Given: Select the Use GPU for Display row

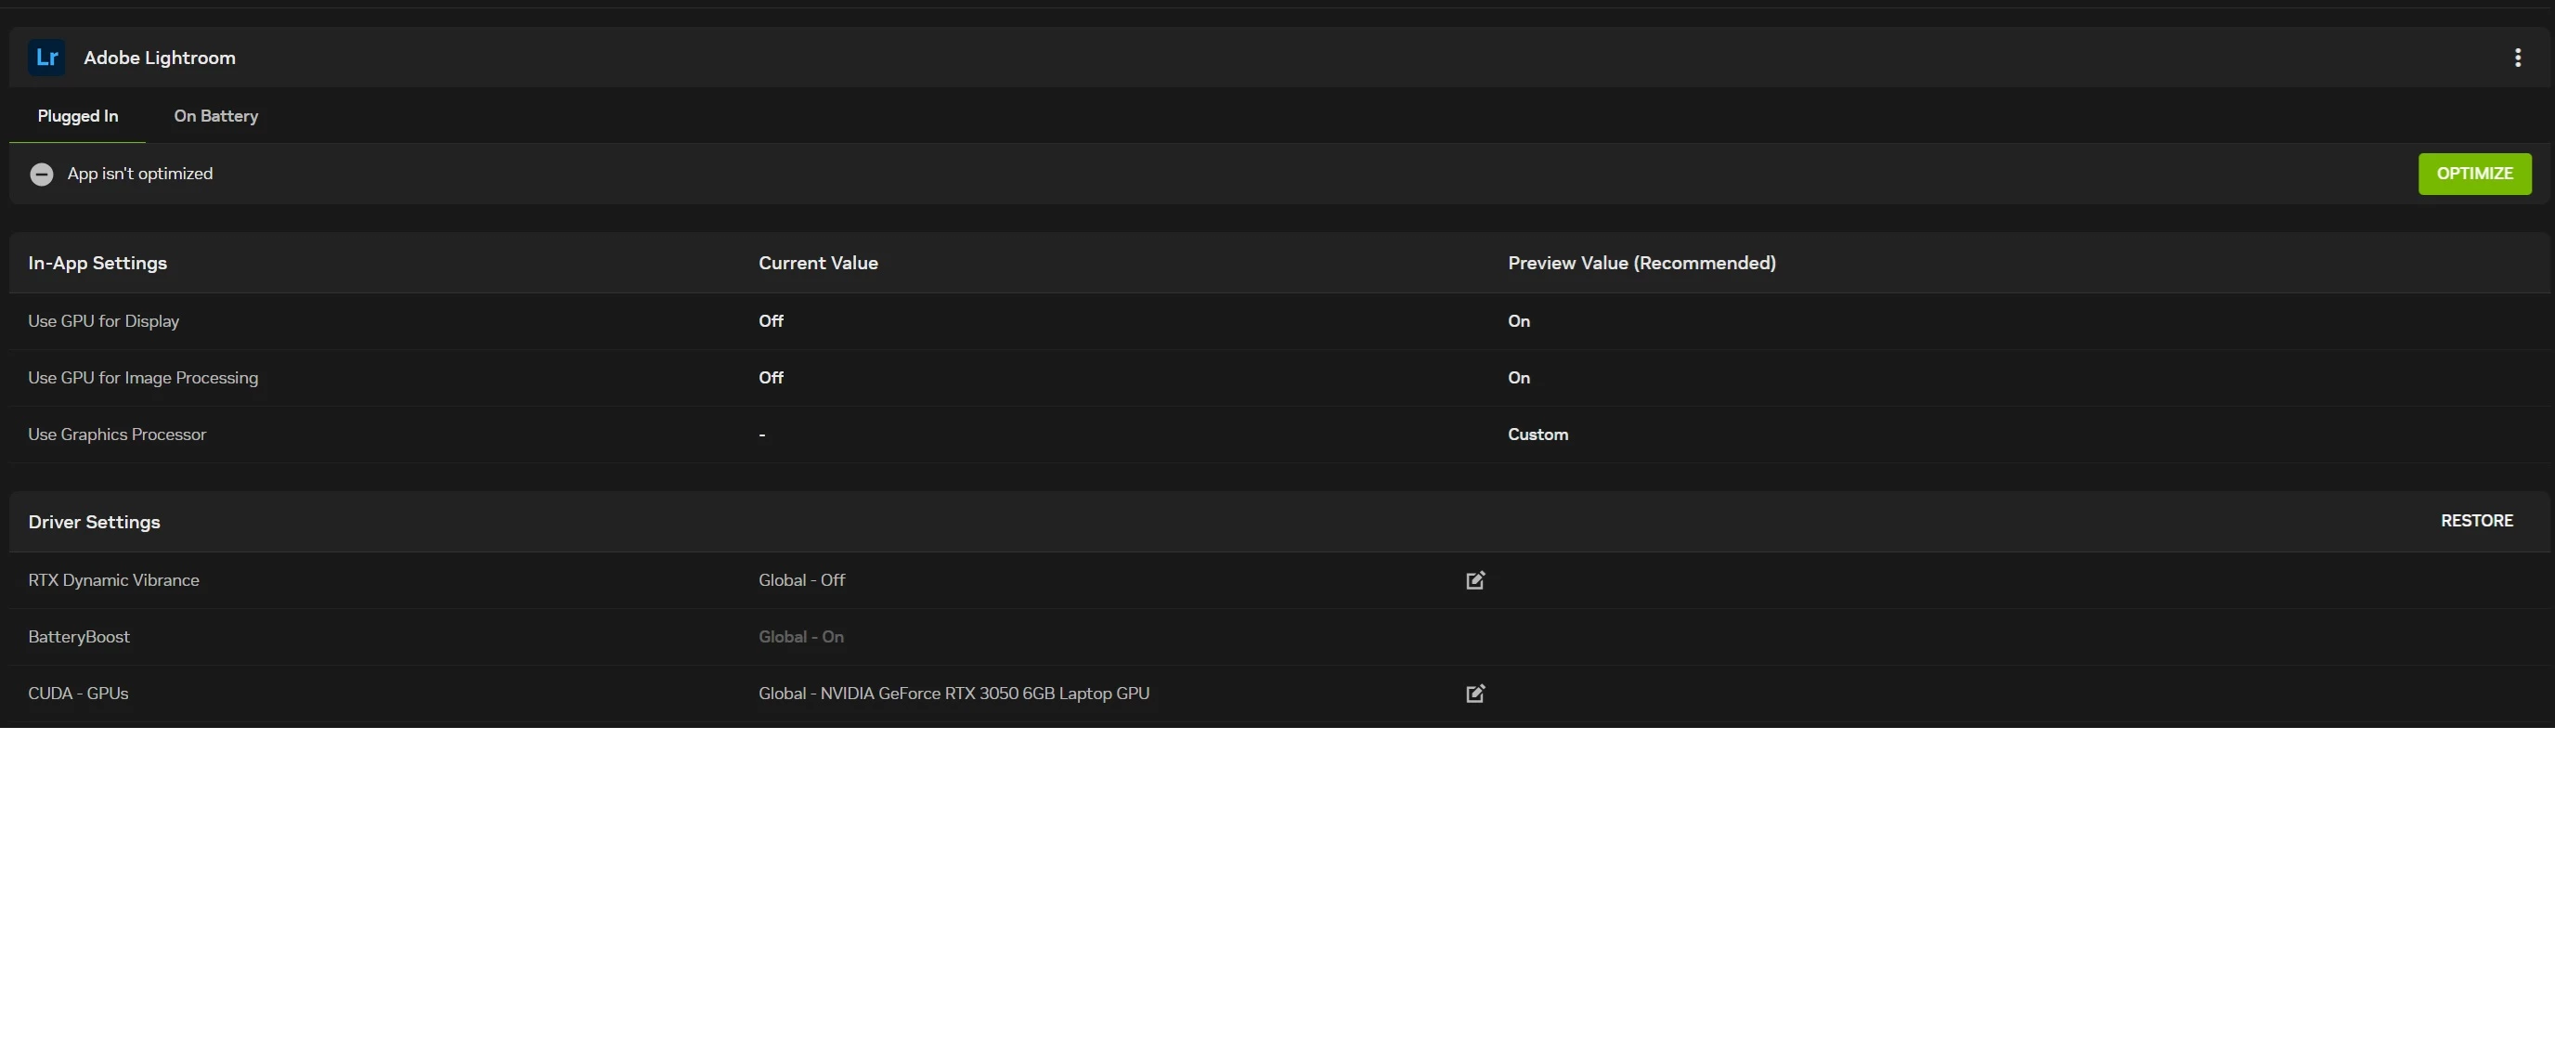Looking at the screenshot, I should 103,321.
